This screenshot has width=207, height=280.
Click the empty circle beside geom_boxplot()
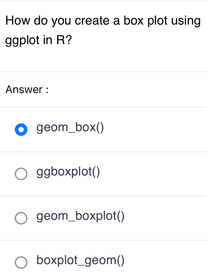tap(21, 218)
